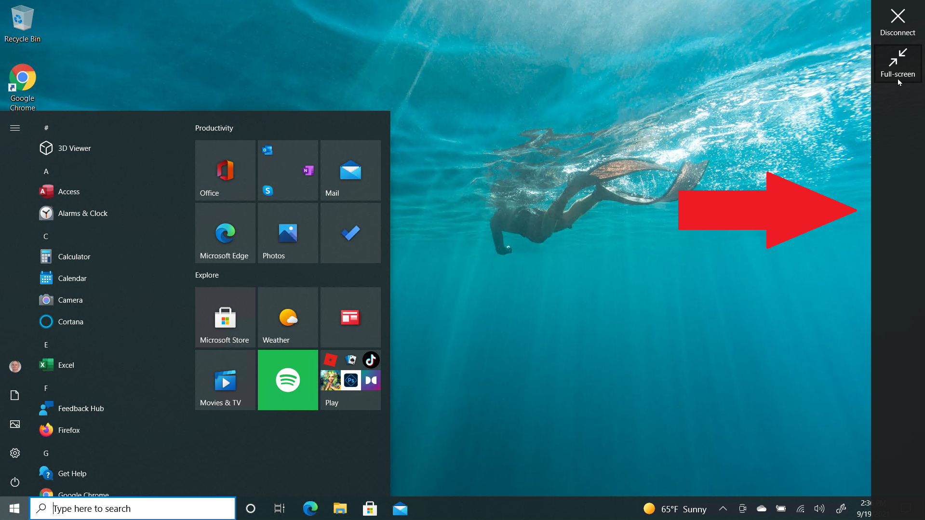925x520 pixels.
Task: Expand the Start menu hamburger navigation
Action: (x=15, y=128)
